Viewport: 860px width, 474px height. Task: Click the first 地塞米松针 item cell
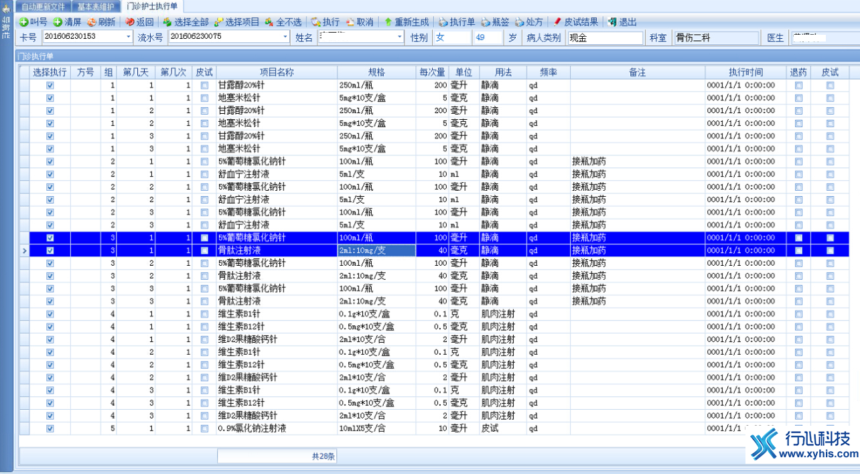click(277, 98)
